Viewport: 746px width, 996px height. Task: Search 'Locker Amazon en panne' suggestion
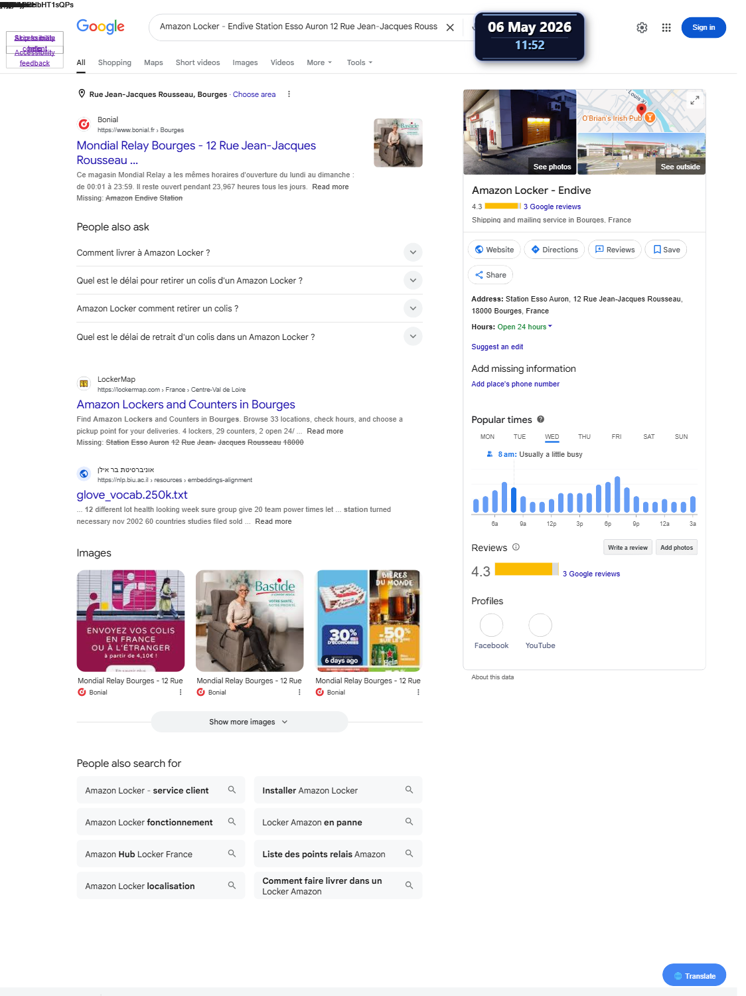[338, 822]
